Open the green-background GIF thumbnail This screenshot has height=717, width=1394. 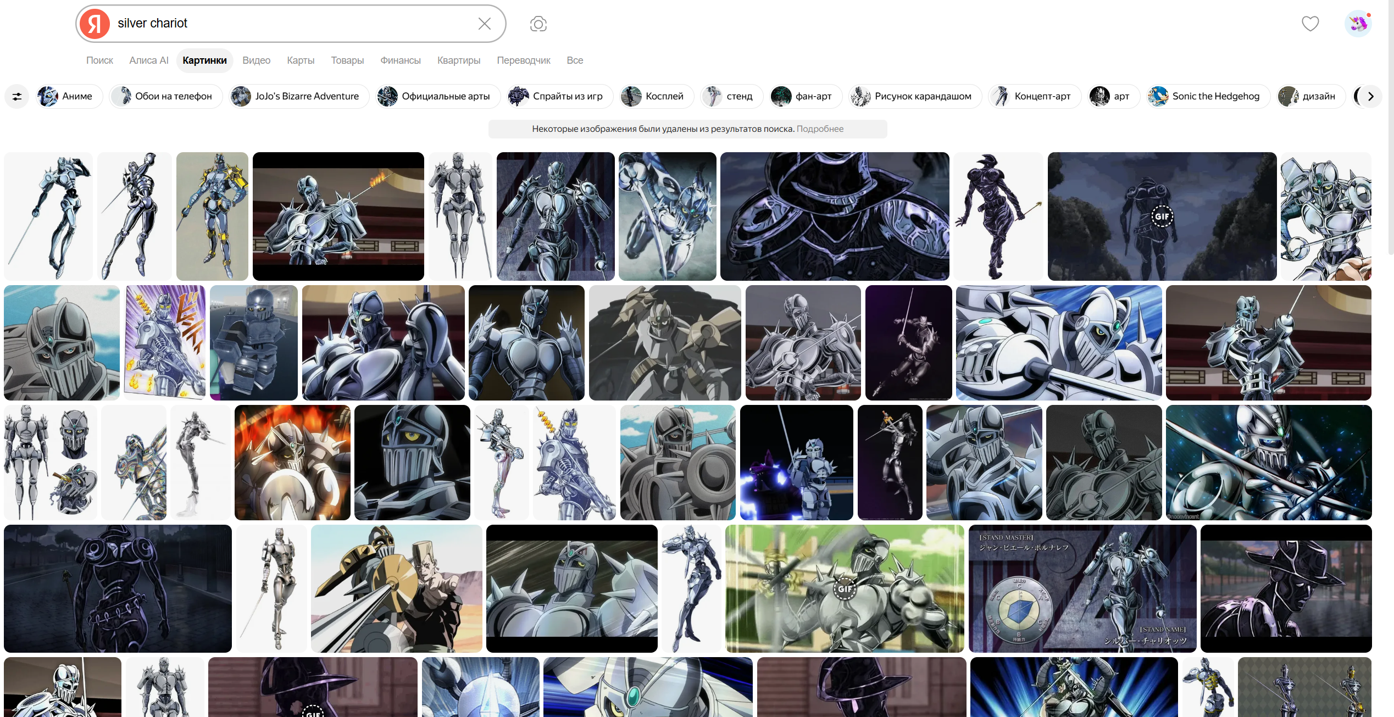coord(845,589)
